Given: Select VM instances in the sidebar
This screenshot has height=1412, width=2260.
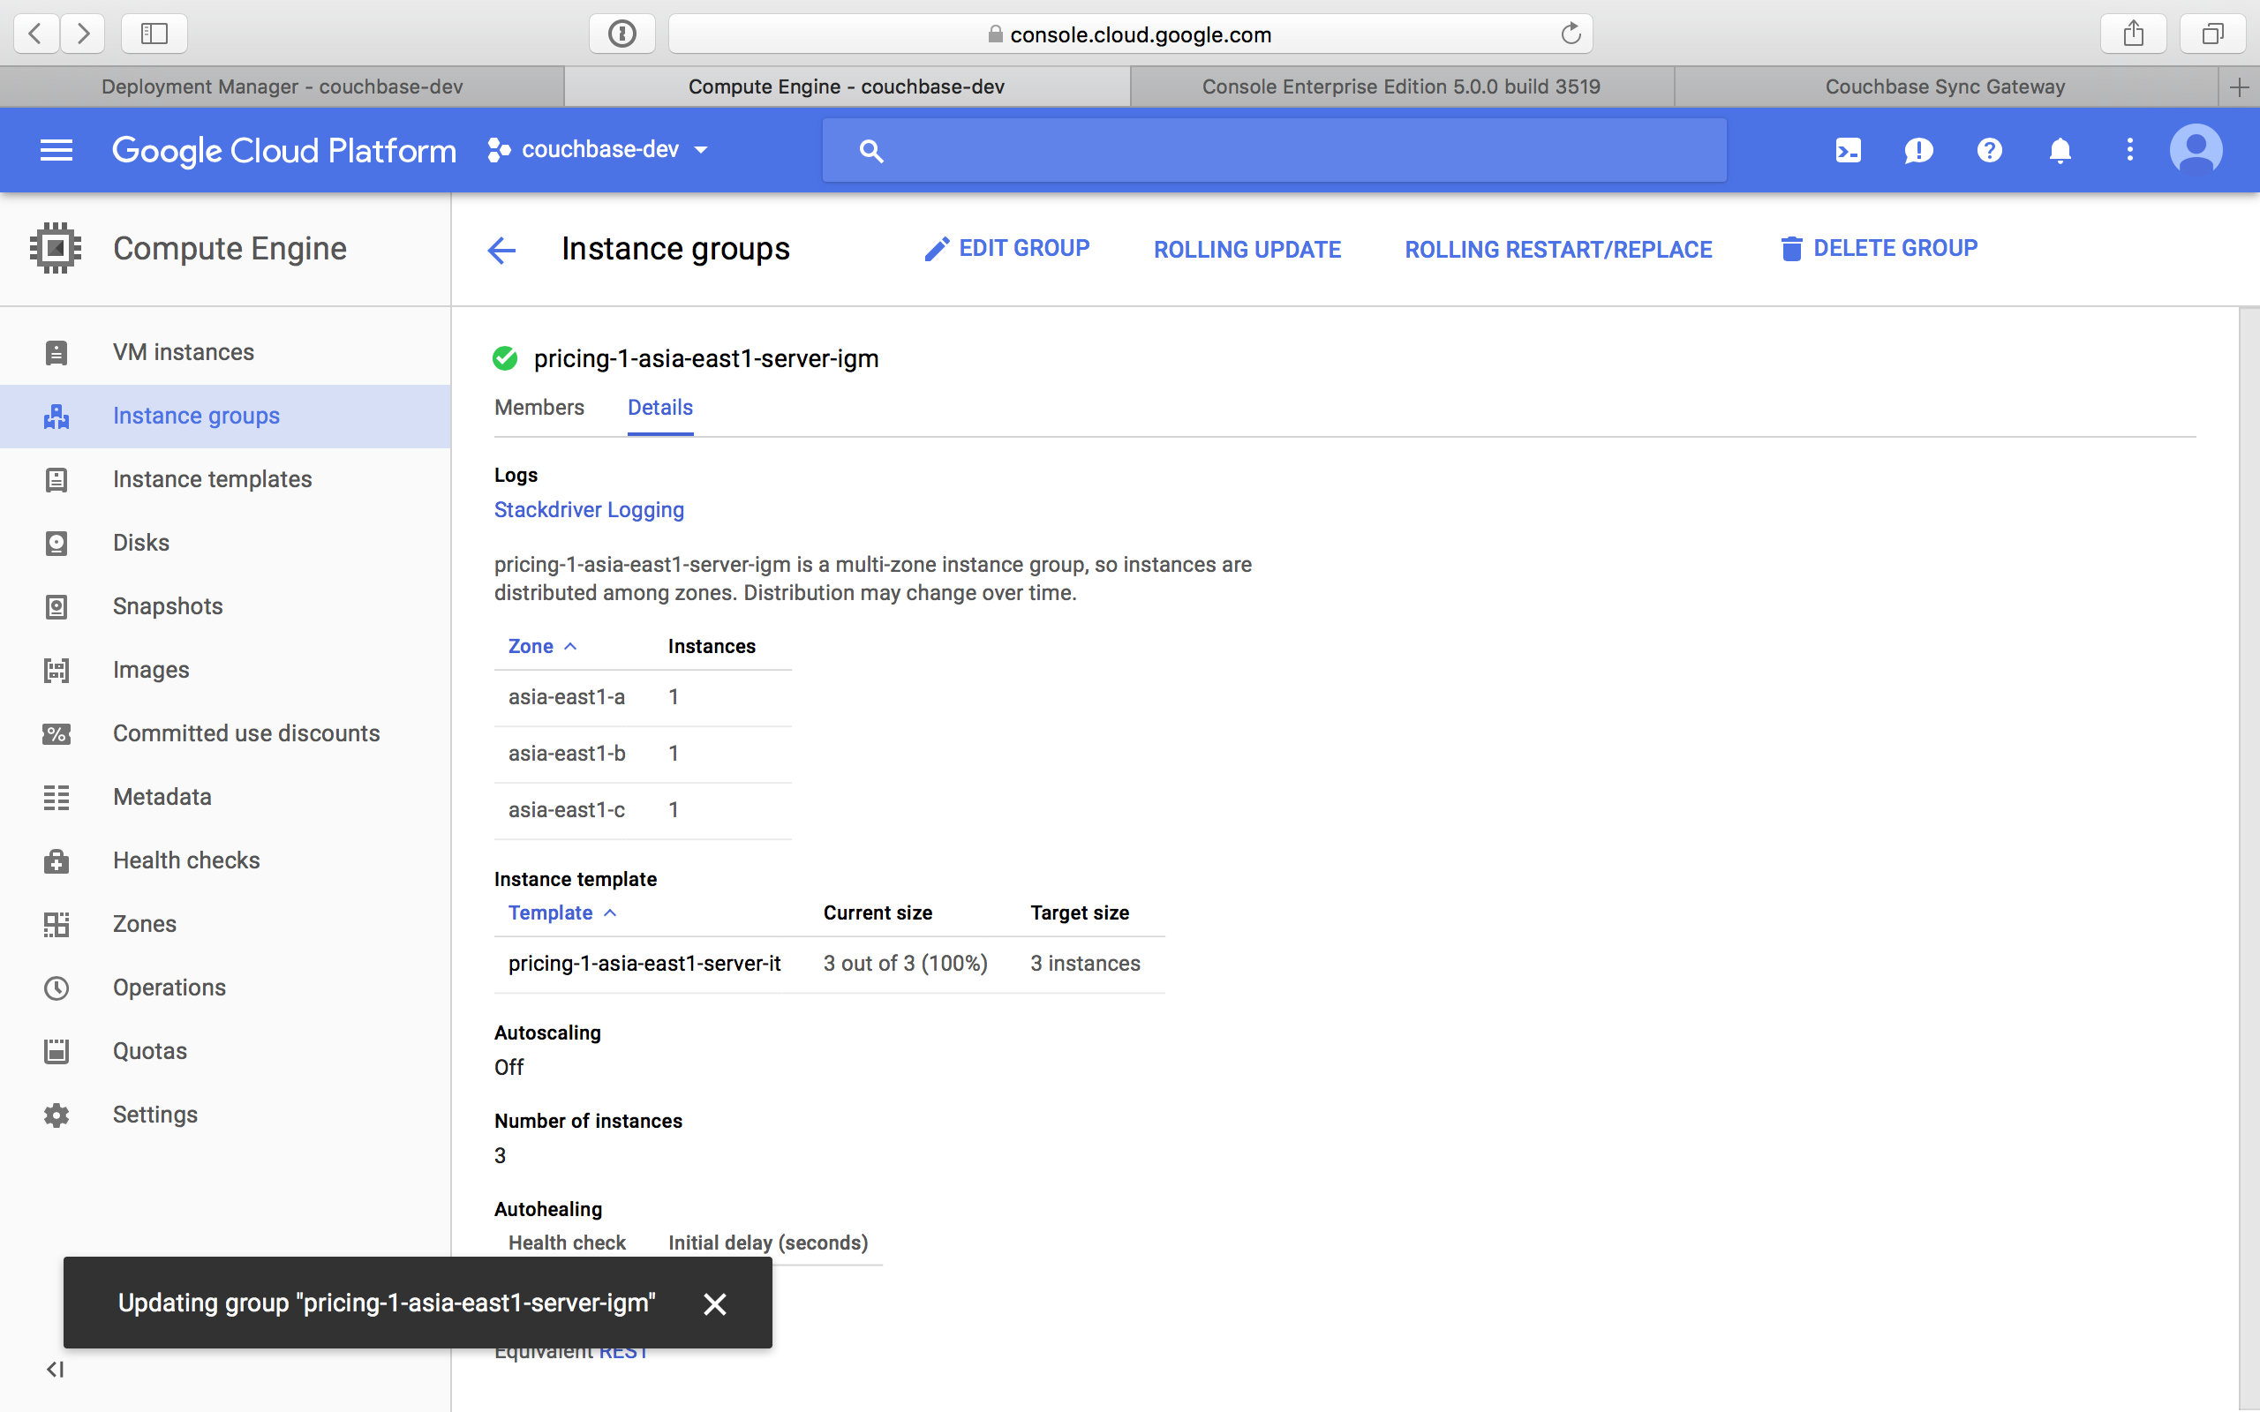Looking at the screenshot, I should coord(183,352).
